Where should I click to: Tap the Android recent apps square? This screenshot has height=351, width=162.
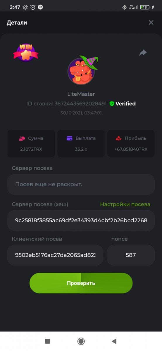47,341
